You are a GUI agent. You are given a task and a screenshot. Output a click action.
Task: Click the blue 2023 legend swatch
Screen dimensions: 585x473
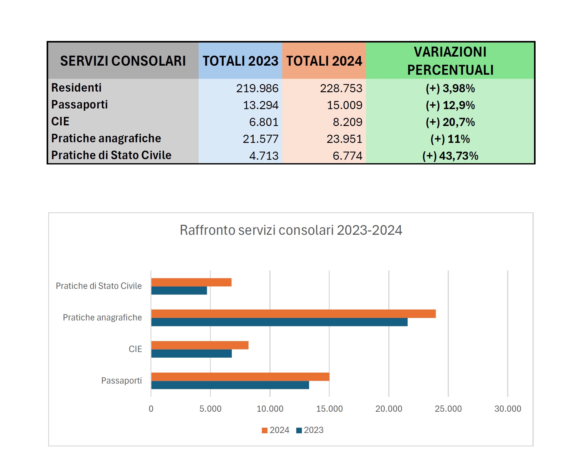pos(299,430)
